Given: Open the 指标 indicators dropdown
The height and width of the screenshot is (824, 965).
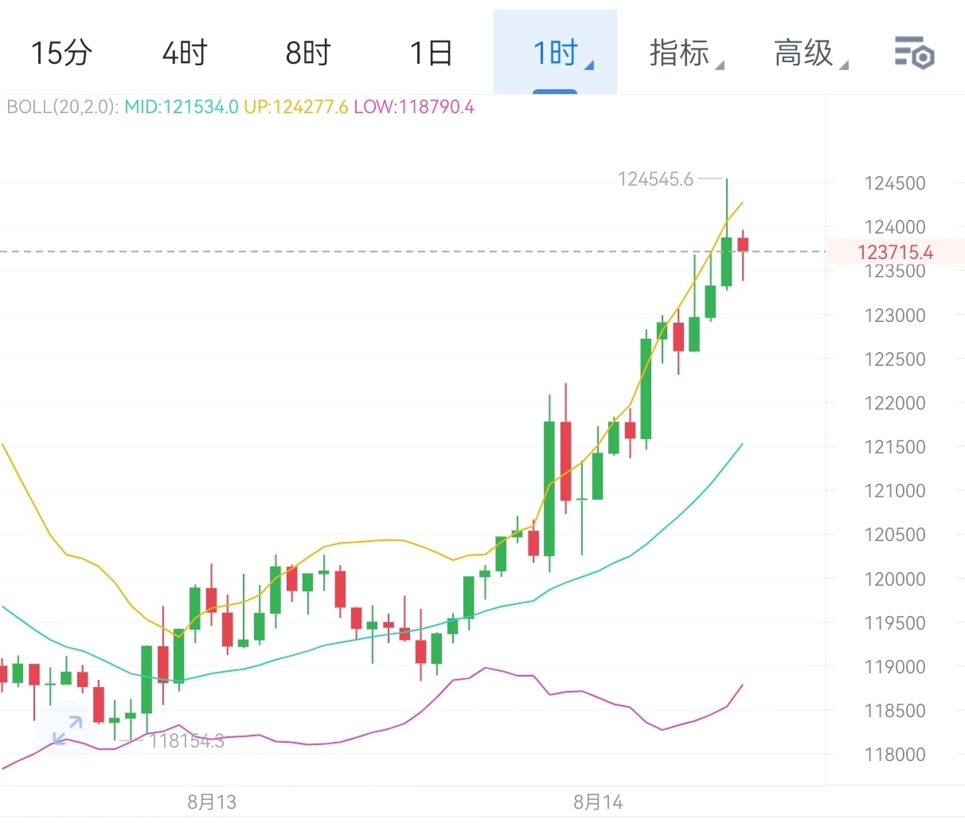Looking at the screenshot, I should pyautogui.click(x=681, y=53).
